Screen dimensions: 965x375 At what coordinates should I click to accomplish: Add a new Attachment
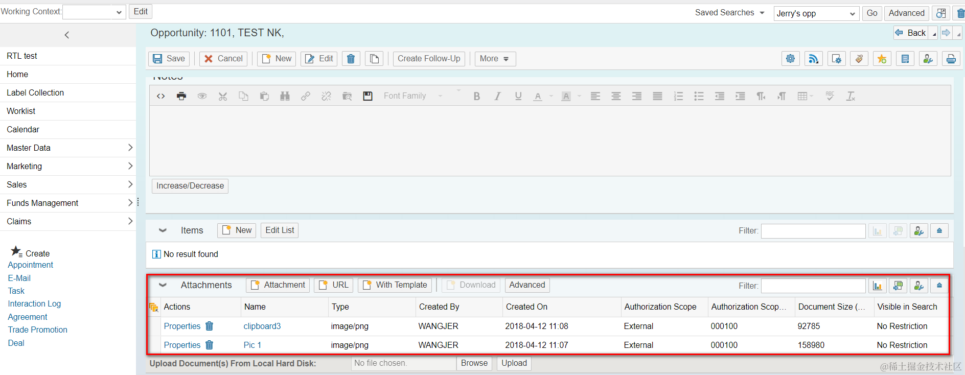click(278, 285)
